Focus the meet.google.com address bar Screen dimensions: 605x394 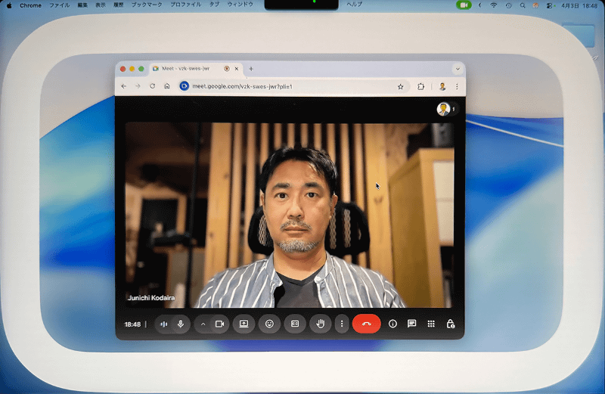pos(293,86)
